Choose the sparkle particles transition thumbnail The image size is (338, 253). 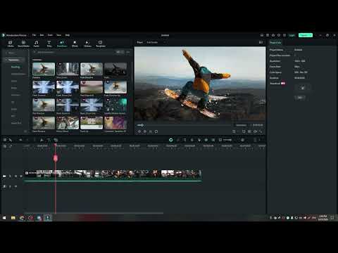tap(115, 105)
